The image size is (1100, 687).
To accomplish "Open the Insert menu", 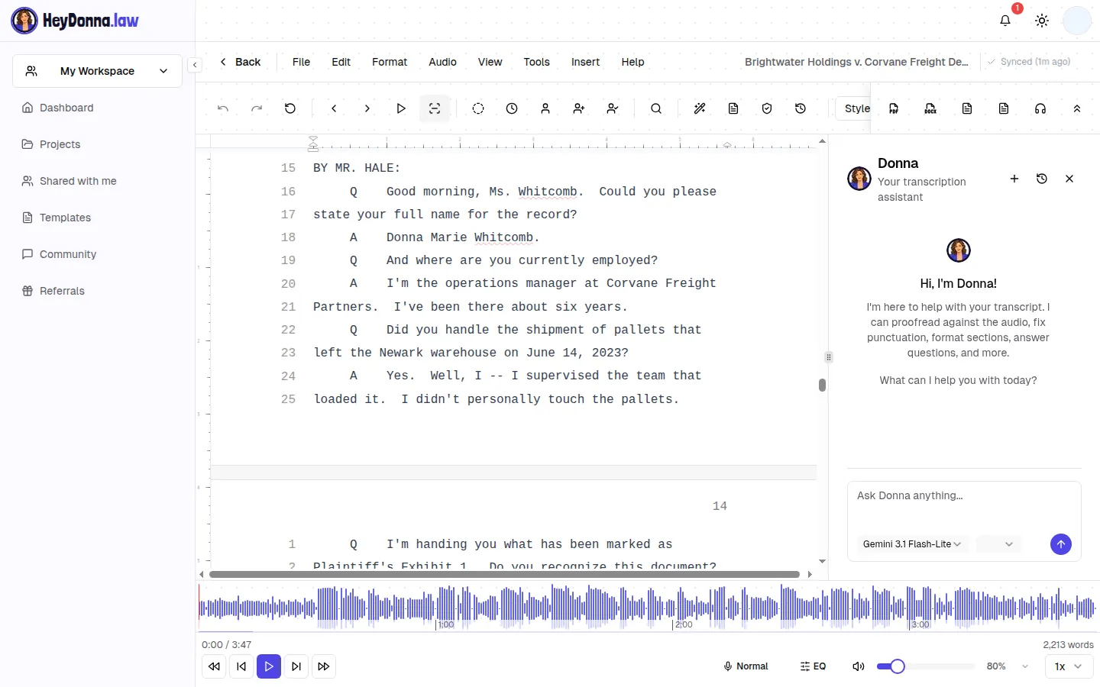I will pyautogui.click(x=585, y=62).
